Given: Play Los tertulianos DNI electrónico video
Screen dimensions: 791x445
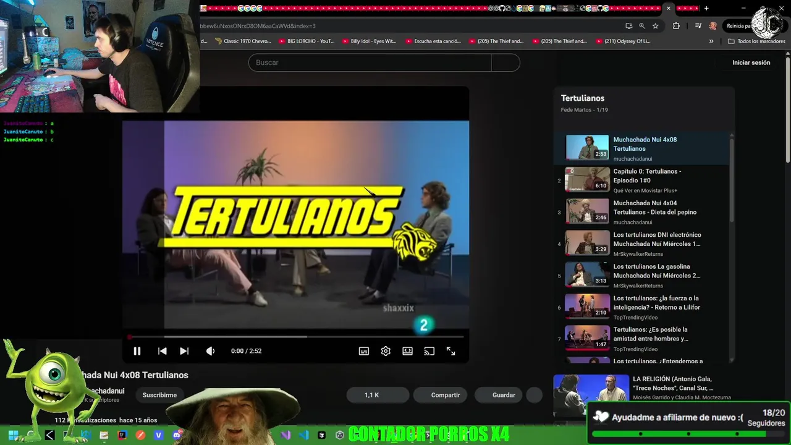Looking at the screenshot, I should (643, 243).
